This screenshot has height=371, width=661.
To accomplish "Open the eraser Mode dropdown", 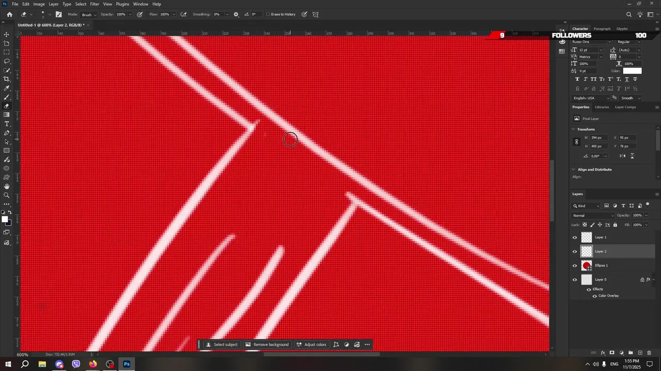I will (x=88, y=14).
